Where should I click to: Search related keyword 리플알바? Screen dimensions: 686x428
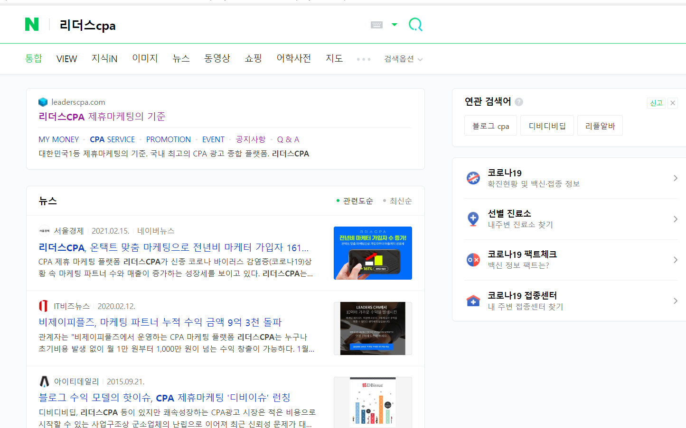(x=600, y=126)
